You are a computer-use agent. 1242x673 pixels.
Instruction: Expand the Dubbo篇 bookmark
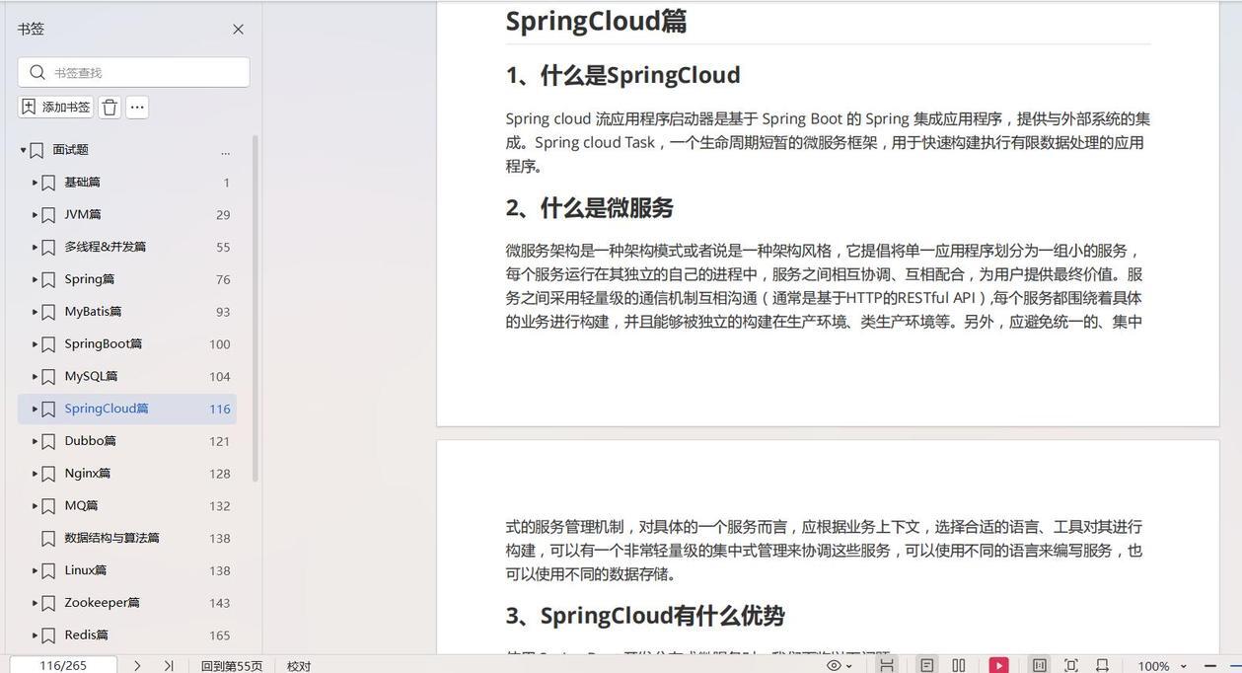[35, 441]
